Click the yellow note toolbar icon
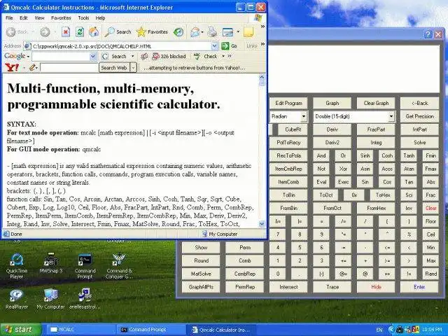Viewport: 448px width, 336px height. 248,32
